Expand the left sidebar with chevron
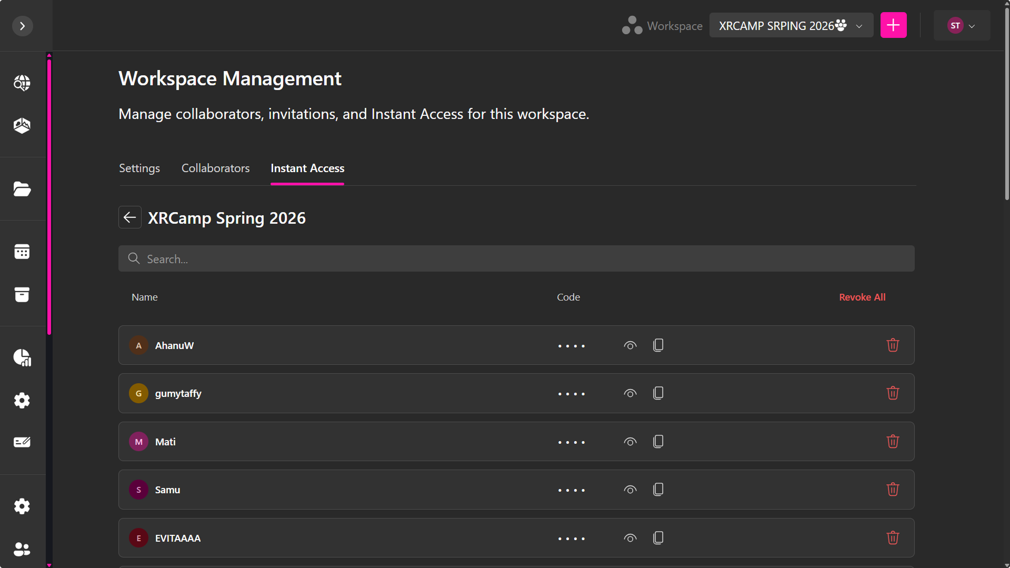This screenshot has width=1010, height=568. [22, 26]
